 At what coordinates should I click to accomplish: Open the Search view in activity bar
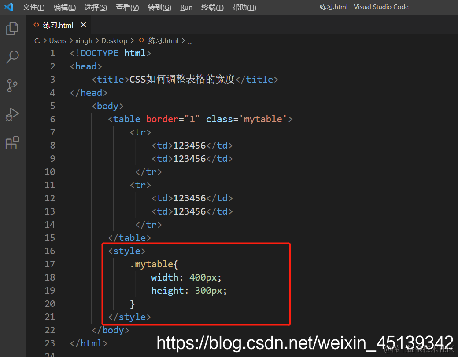[12, 57]
